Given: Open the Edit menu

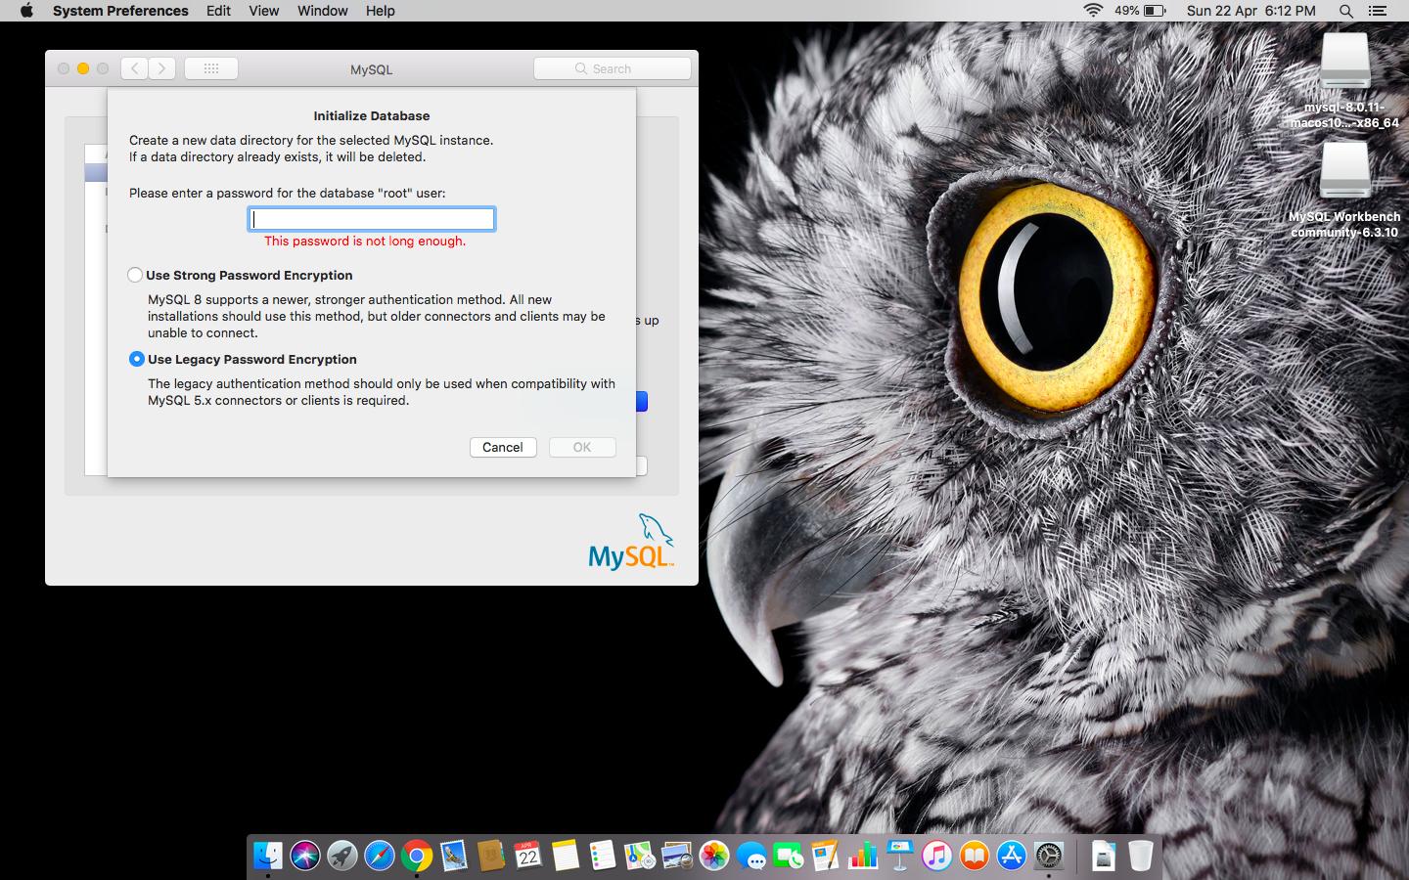Looking at the screenshot, I should click(218, 11).
